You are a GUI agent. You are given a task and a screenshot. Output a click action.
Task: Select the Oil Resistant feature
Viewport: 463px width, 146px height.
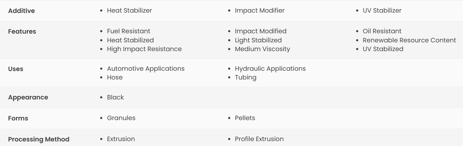(382, 31)
